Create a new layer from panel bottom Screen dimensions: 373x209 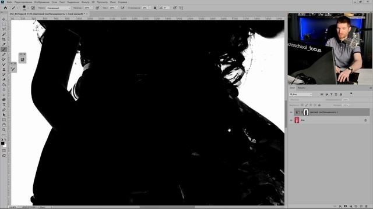[361, 207]
